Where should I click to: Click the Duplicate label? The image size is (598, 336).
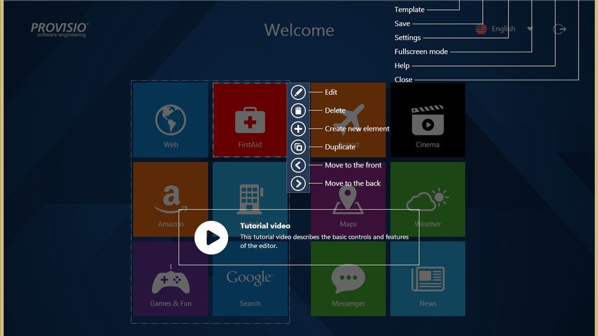340,147
